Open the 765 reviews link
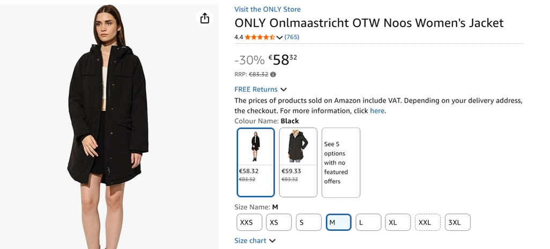Screen dimensions: 550x249 pyautogui.click(x=292, y=37)
